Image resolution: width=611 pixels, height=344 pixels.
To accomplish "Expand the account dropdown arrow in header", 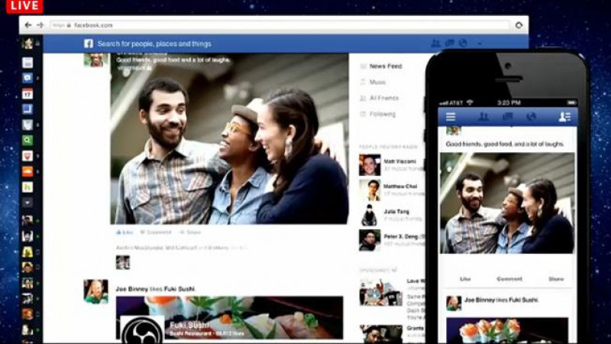I will click(480, 44).
